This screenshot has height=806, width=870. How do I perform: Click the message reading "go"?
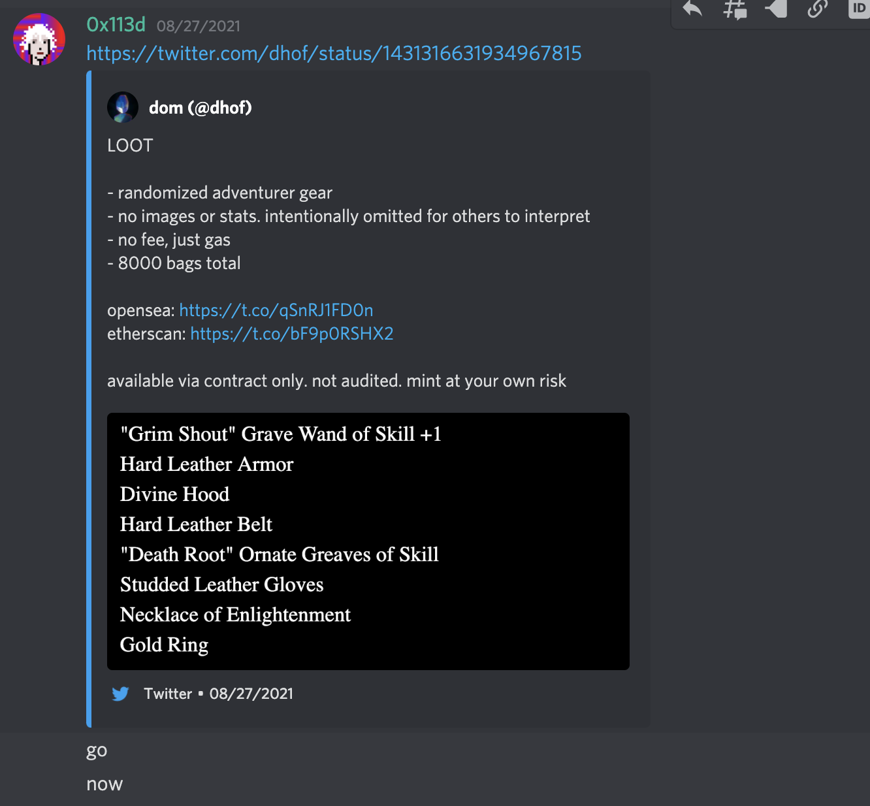click(97, 751)
